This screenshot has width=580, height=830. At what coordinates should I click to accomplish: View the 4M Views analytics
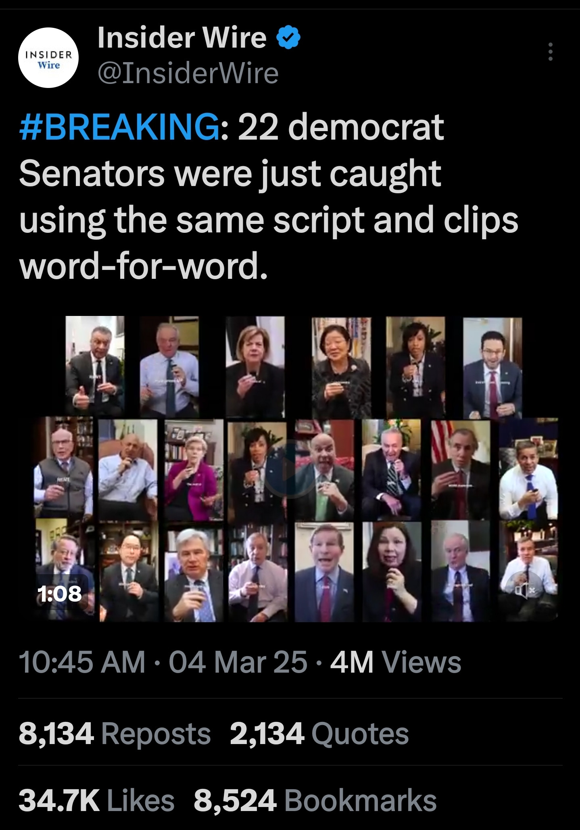(395, 663)
